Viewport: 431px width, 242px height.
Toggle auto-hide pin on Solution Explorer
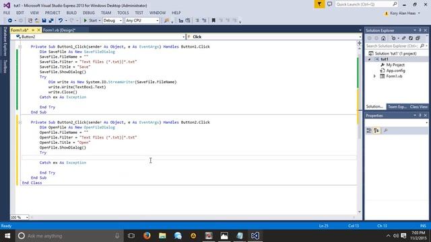pos(420,30)
